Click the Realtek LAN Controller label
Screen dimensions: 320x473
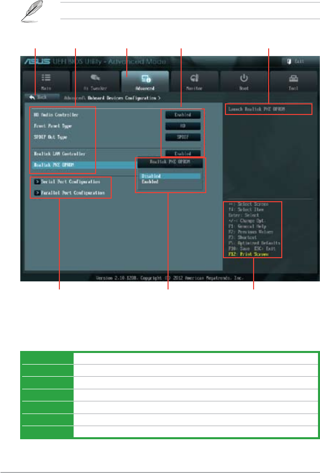coord(59,153)
